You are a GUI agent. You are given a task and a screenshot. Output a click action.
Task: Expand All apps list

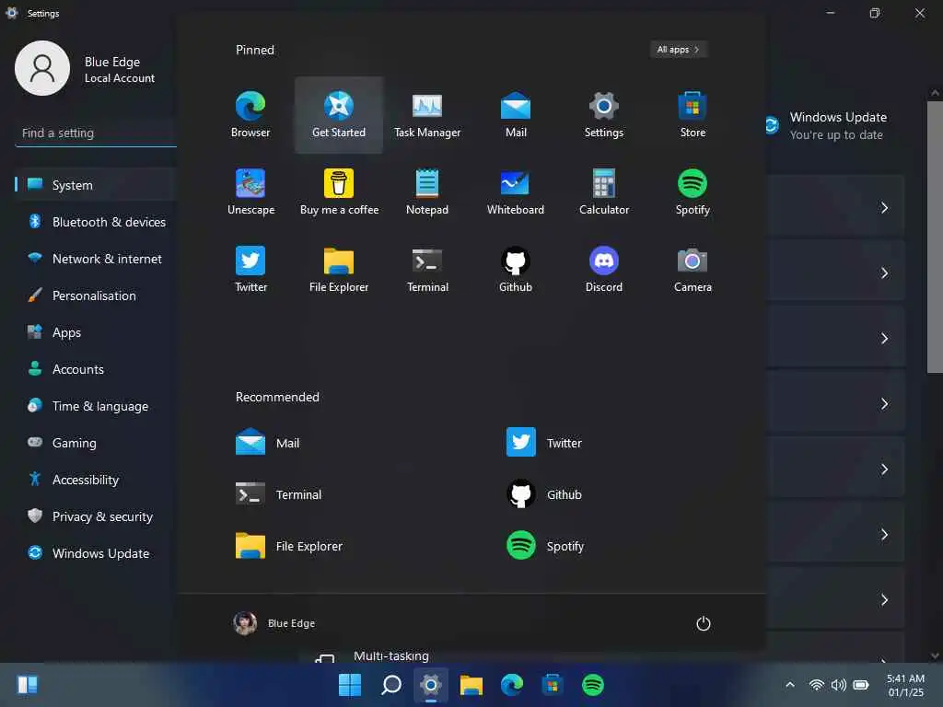point(679,50)
